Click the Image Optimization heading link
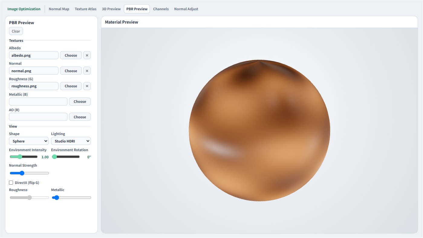Viewport: 423px width, 238px height. coord(24,9)
